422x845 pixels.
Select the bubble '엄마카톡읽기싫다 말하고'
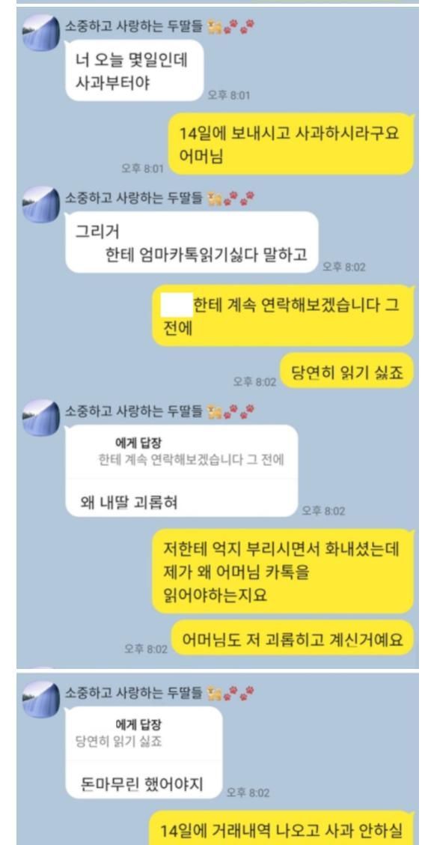(x=192, y=242)
